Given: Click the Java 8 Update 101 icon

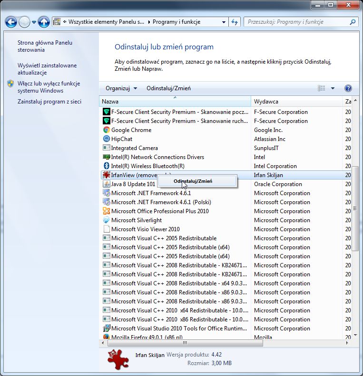Looking at the screenshot, I should coord(107,184).
